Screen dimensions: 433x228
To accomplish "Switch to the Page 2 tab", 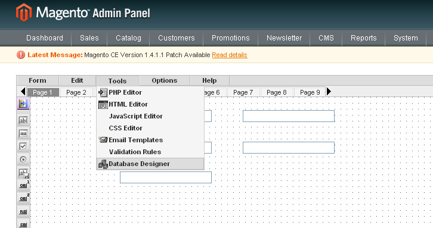I will [76, 92].
